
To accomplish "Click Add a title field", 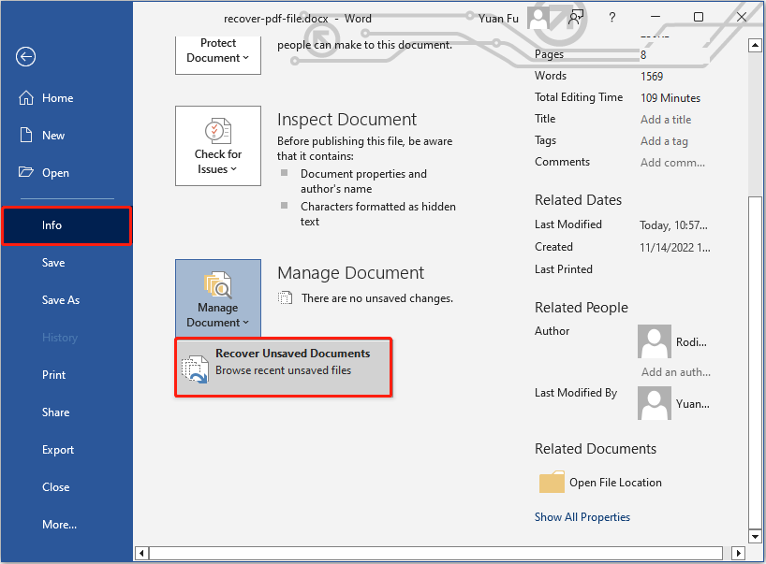I will [666, 120].
